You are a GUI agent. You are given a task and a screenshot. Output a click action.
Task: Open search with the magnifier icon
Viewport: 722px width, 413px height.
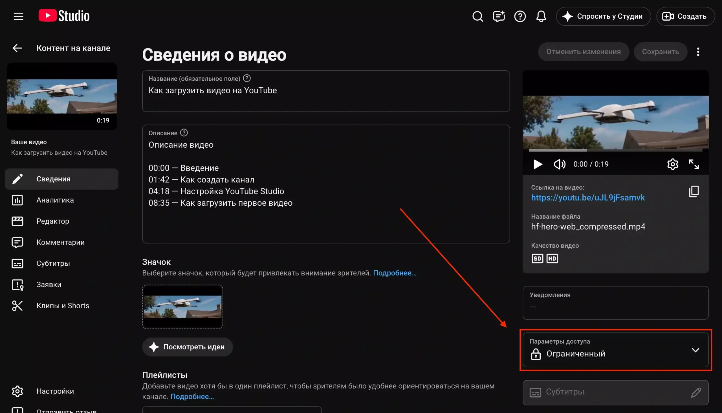click(477, 16)
